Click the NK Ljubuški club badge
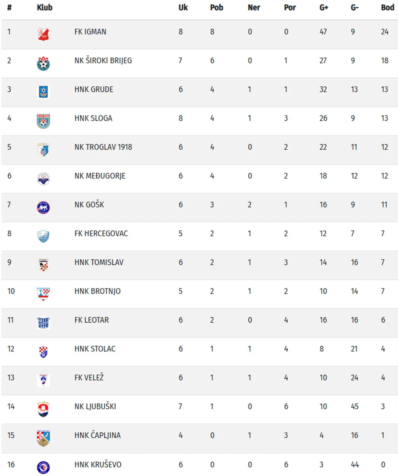 (43, 409)
